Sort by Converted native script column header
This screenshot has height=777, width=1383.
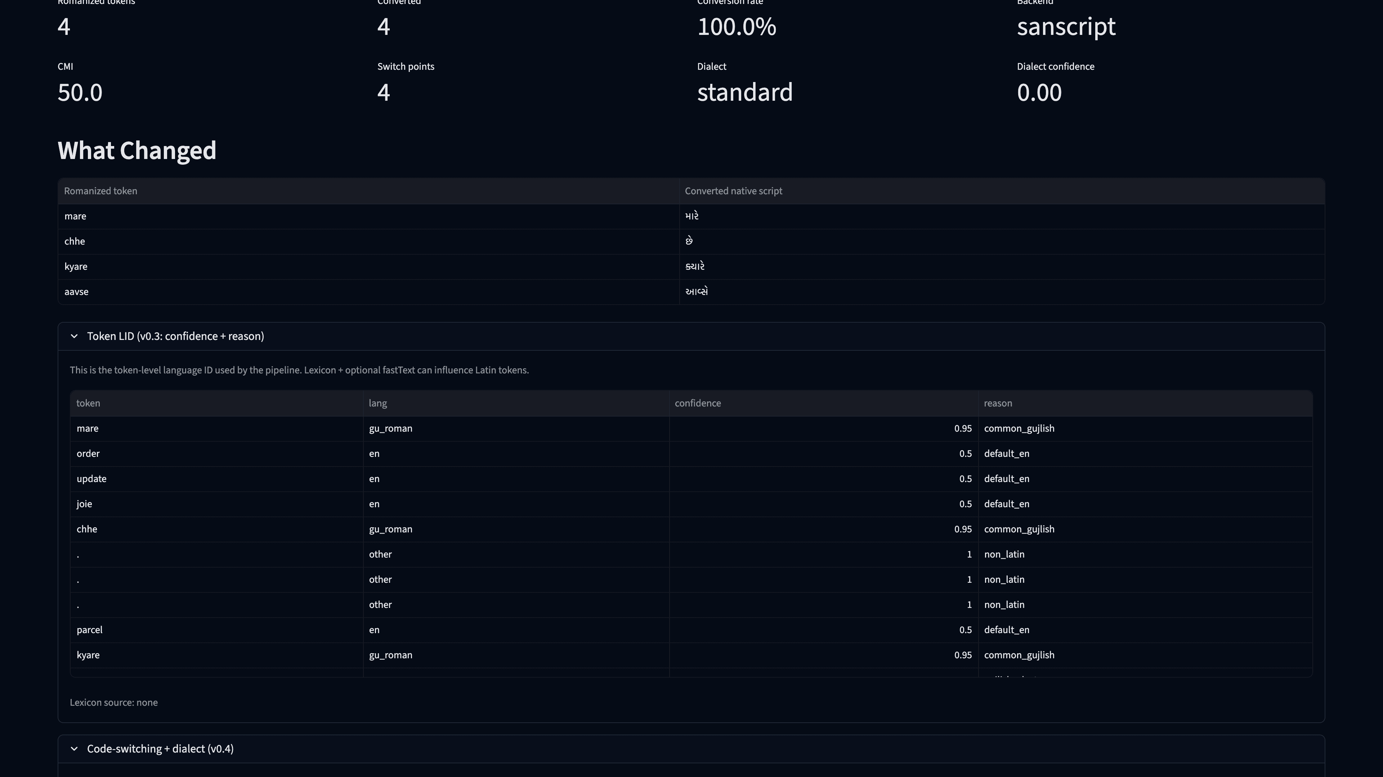tap(733, 191)
